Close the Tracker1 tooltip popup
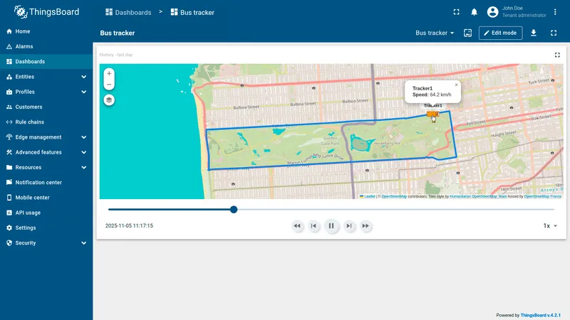This screenshot has width=570, height=320. pyautogui.click(x=456, y=85)
